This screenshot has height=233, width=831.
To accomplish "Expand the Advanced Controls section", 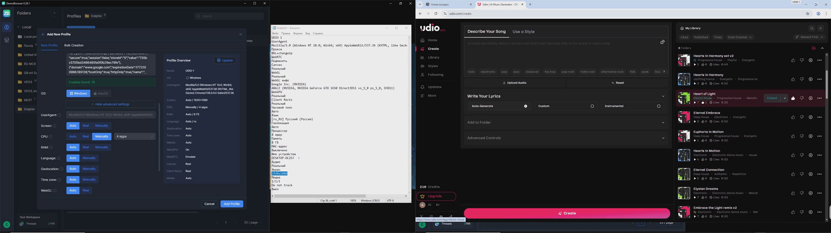I will pyautogui.click(x=566, y=138).
